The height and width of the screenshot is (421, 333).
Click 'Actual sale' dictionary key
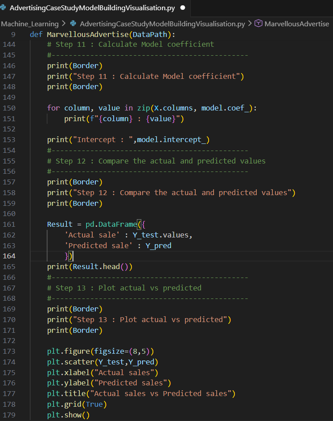coord(92,235)
